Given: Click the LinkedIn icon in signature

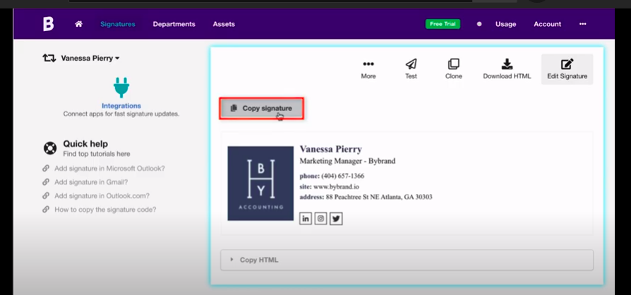Looking at the screenshot, I should pos(306,219).
